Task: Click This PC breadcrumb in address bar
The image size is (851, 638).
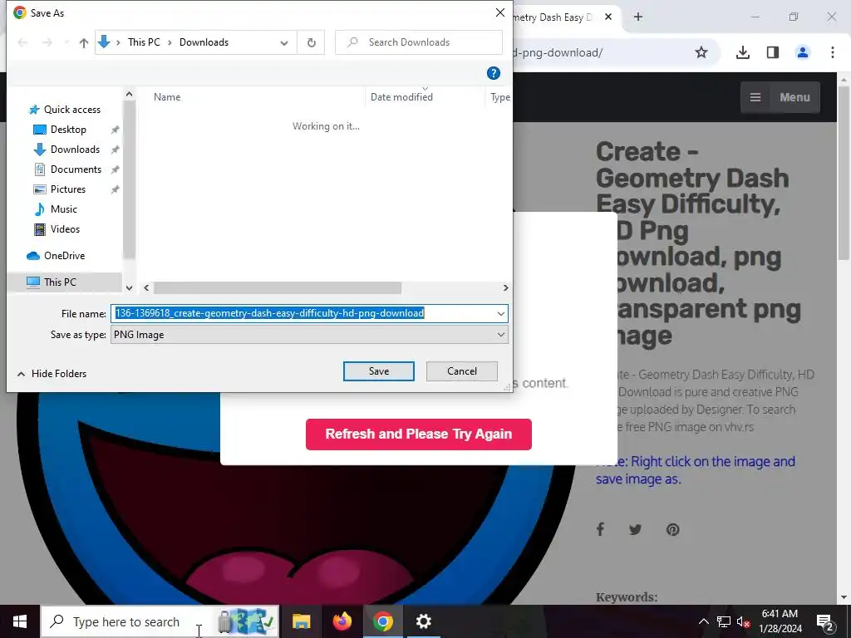Action: tap(144, 42)
